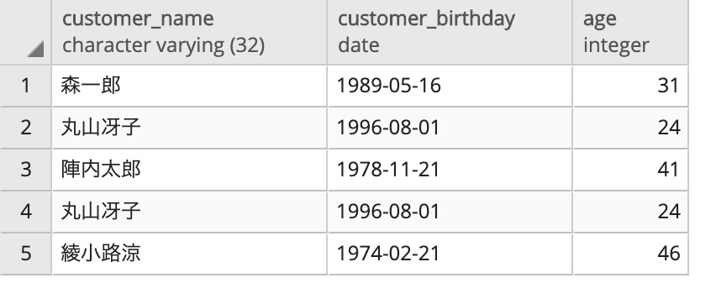Click the 丸山冴子 cell in row 2
The width and height of the screenshot is (716, 304).
[x=189, y=128]
